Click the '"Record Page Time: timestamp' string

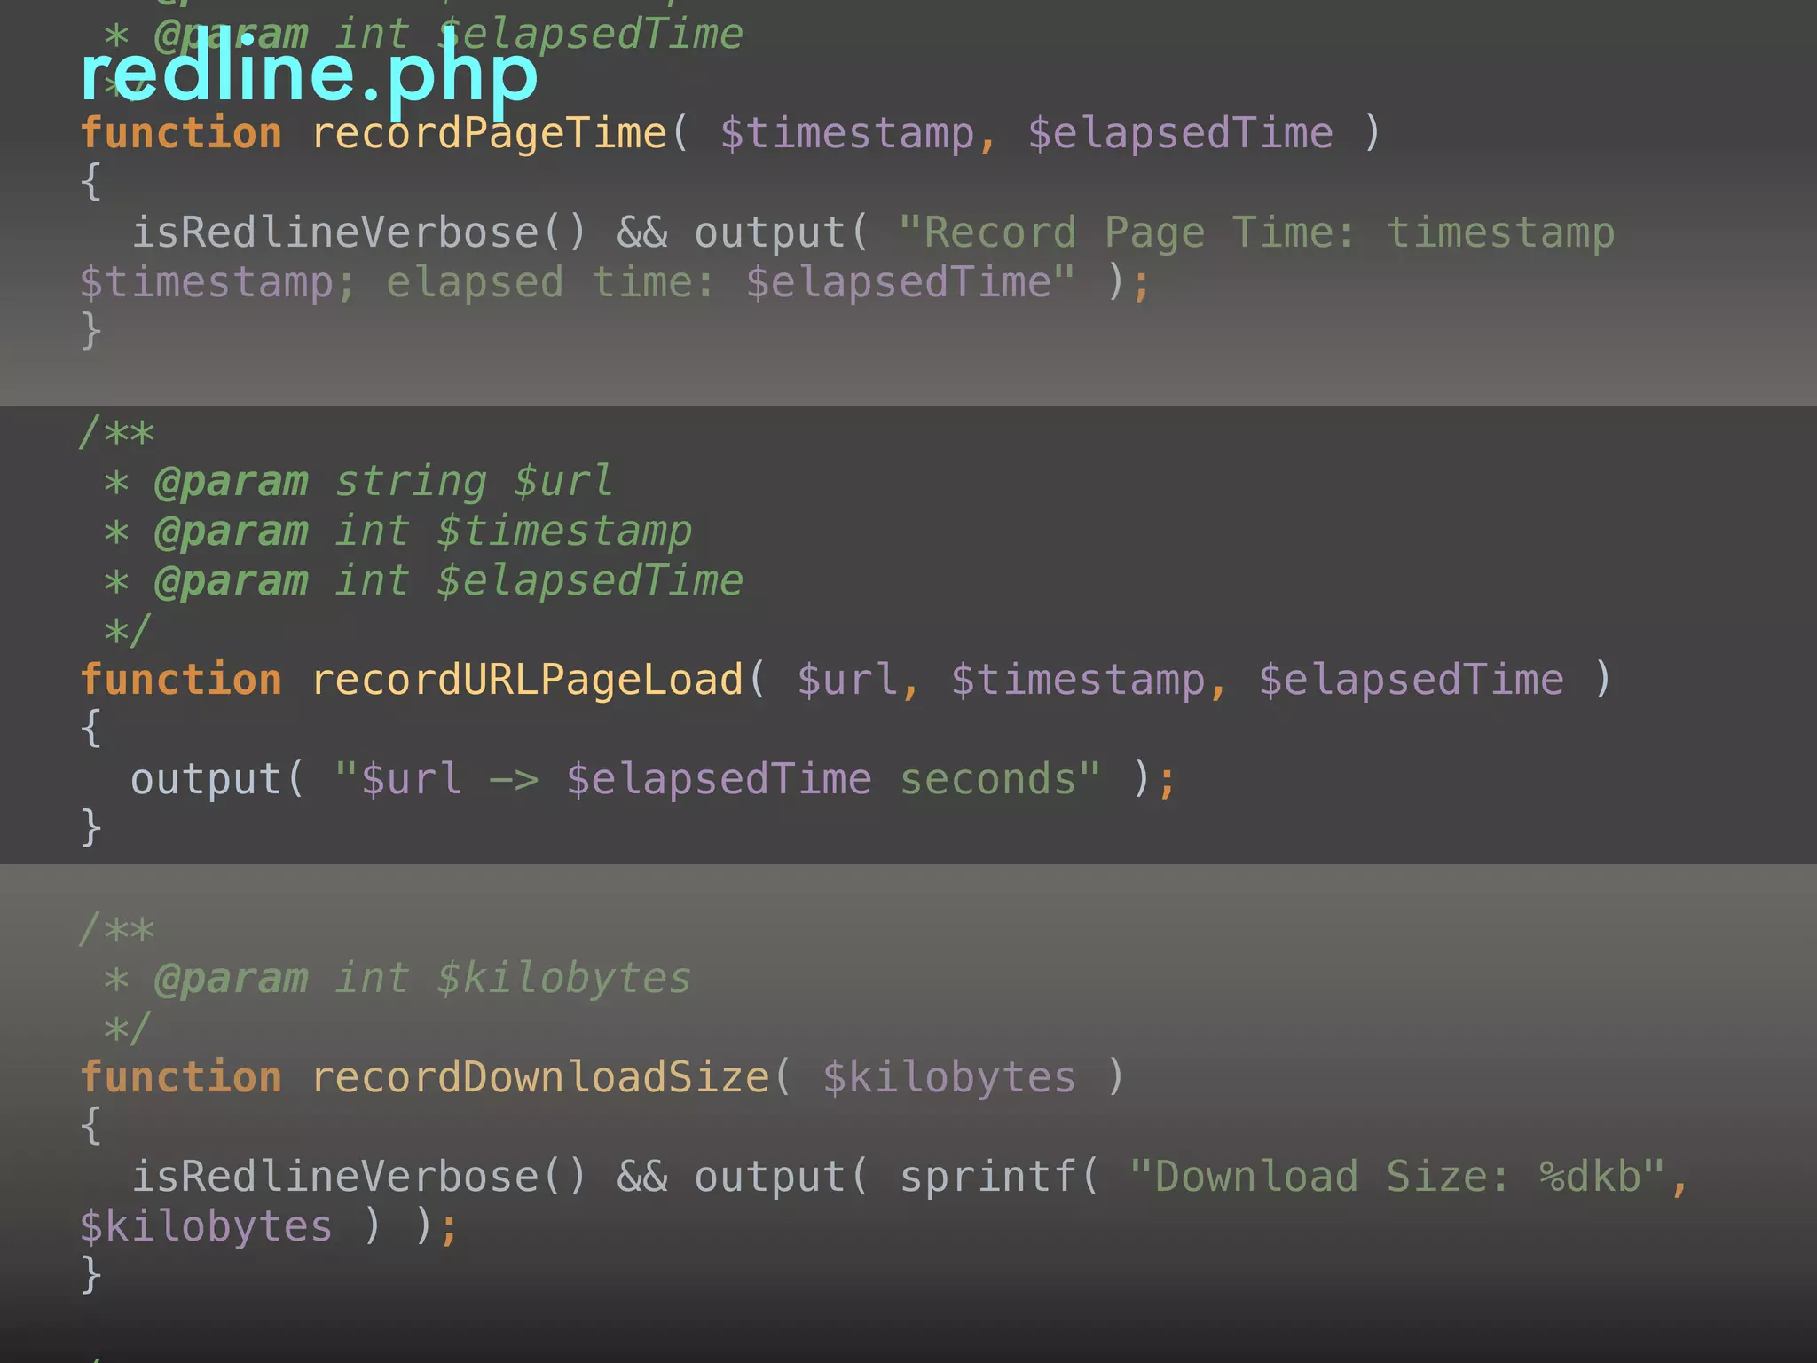click(x=1256, y=234)
